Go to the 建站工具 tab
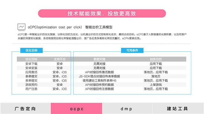 [178, 109]
